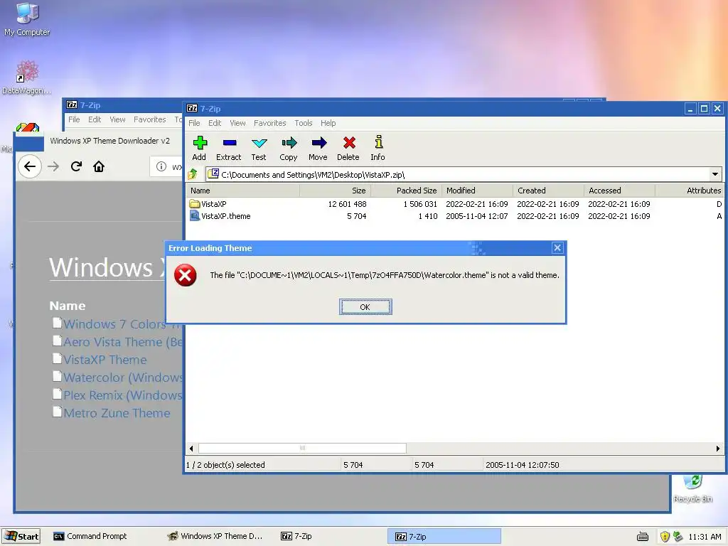Click the 2005-11-04 12:07 modified date cell
Image resolution: width=728 pixels, height=546 pixels.
click(477, 216)
